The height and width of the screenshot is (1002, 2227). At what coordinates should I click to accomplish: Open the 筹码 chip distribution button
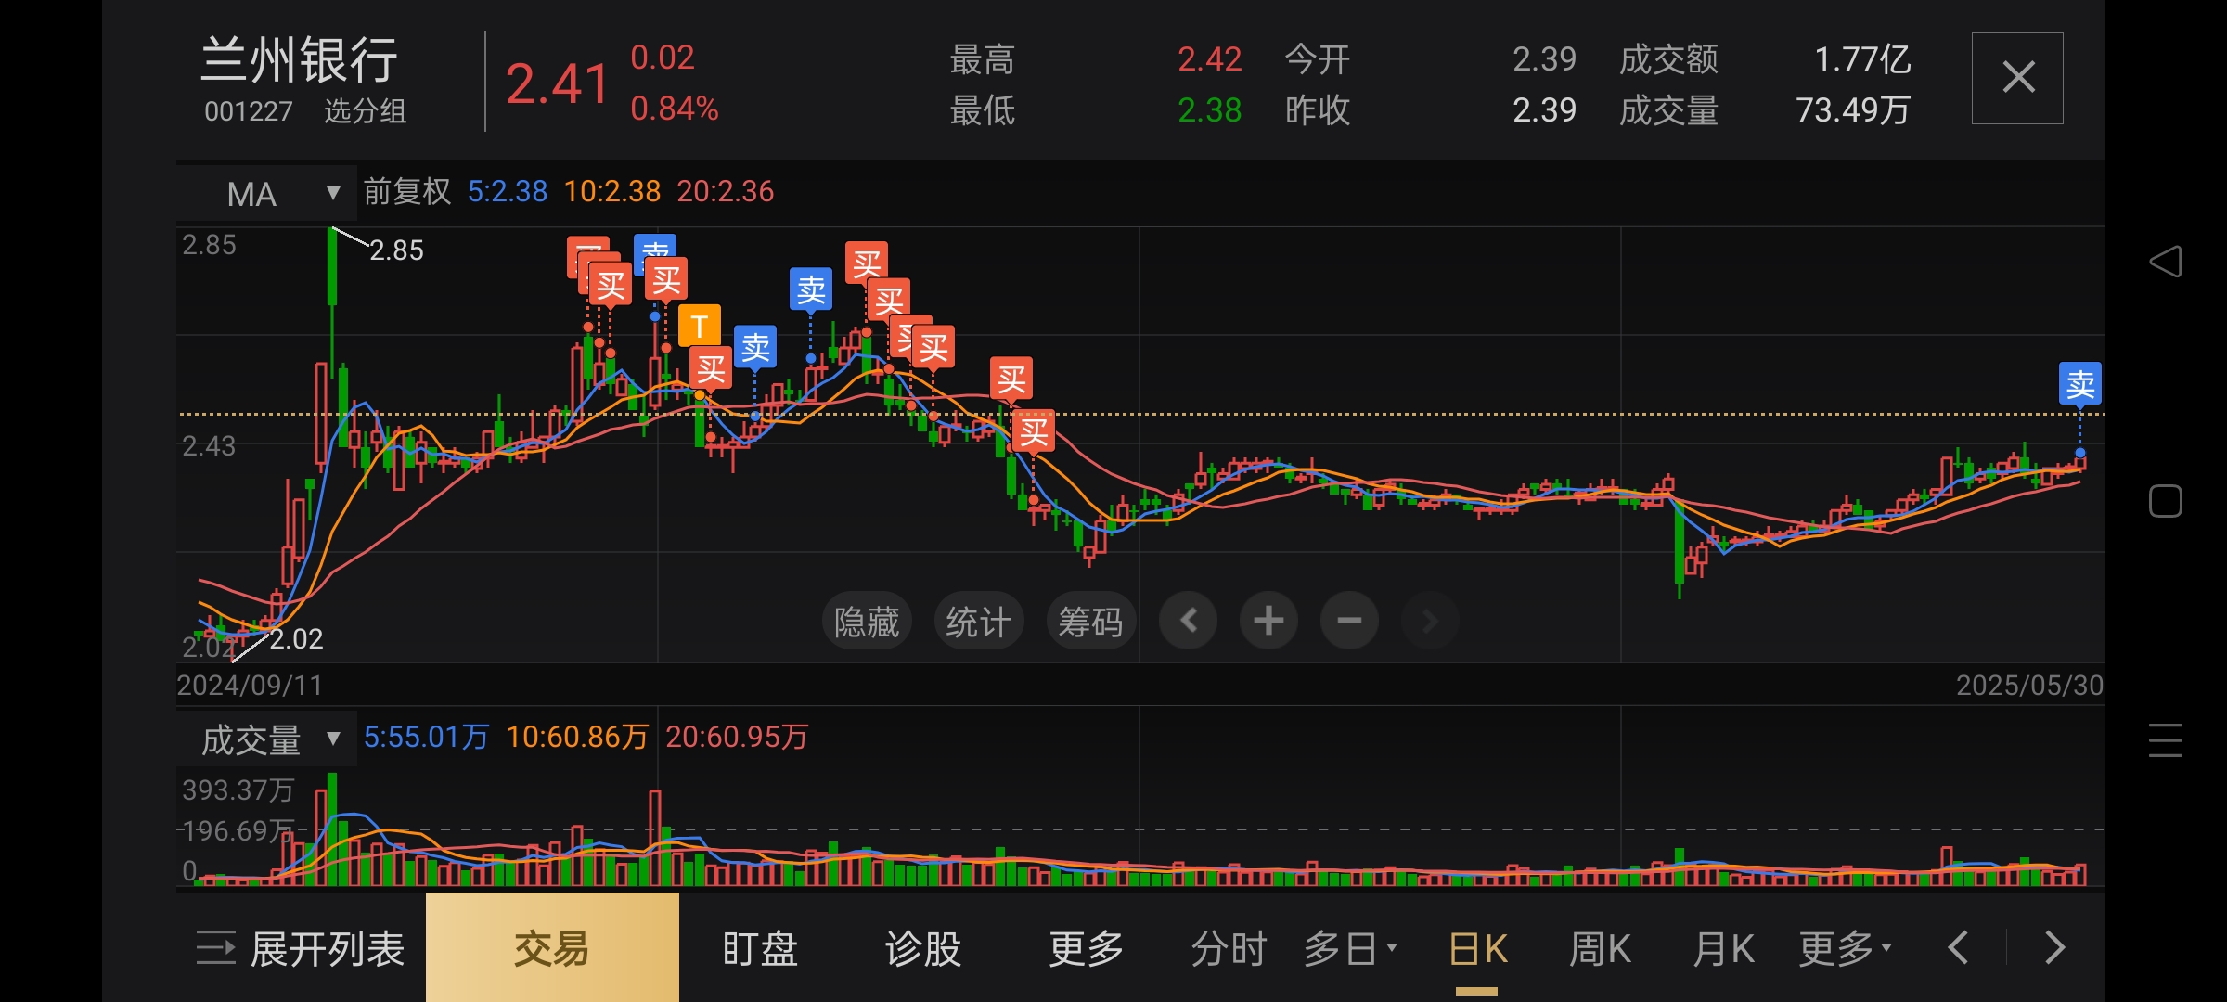1090,621
